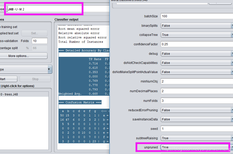The image size is (233, 154).
Task: Click the Detailed Accuracy By Class heading
Action: point(84,51)
